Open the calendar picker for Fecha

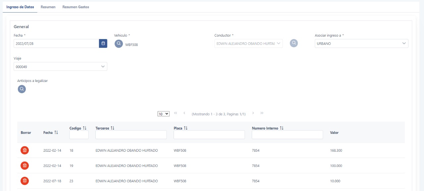click(103, 44)
